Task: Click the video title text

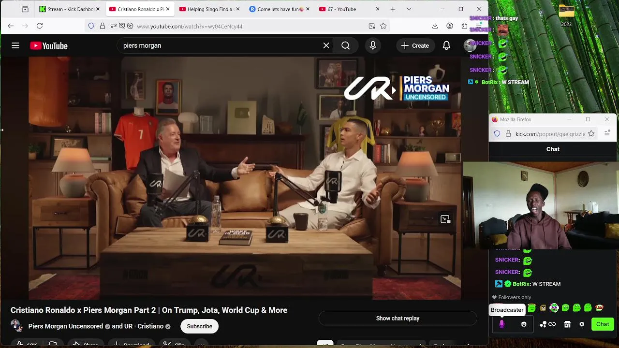Action: point(149,310)
